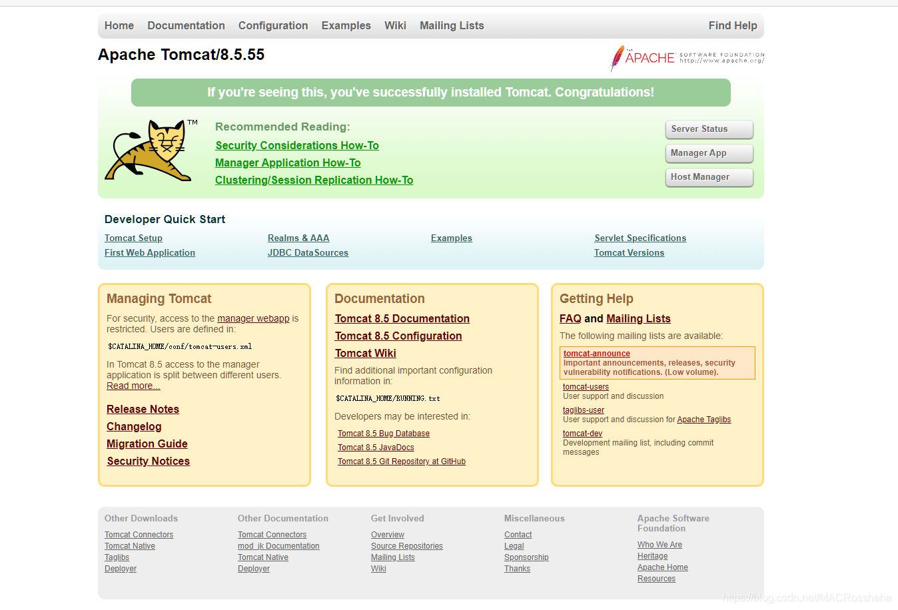Open the Heritage link
This screenshot has width=898, height=610.
(652, 556)
